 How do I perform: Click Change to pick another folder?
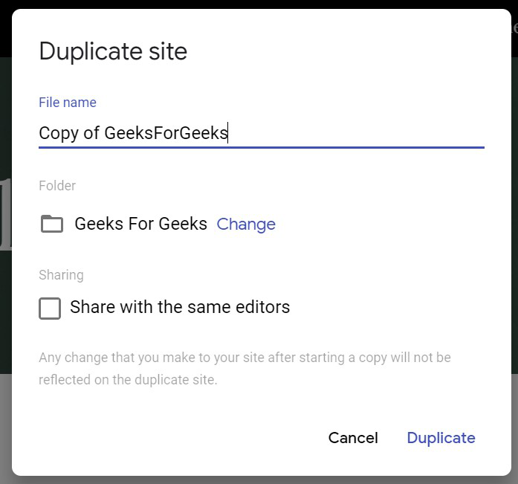click(246, 225)
